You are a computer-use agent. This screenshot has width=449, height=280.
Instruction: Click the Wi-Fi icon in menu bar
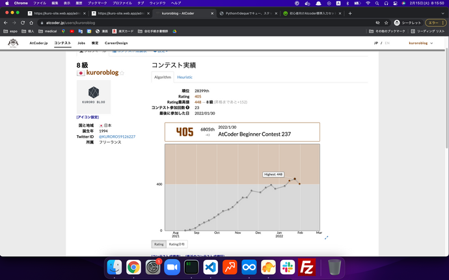pos(368,3)
